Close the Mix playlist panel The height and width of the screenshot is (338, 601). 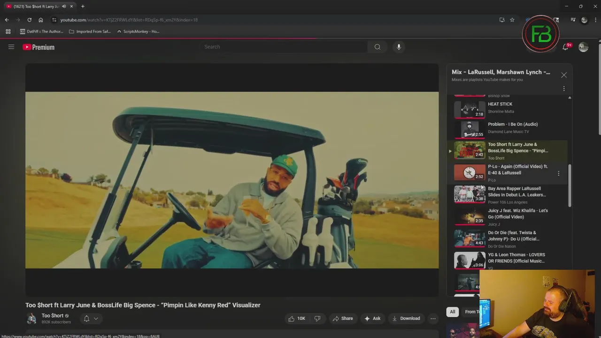[564, 75]
